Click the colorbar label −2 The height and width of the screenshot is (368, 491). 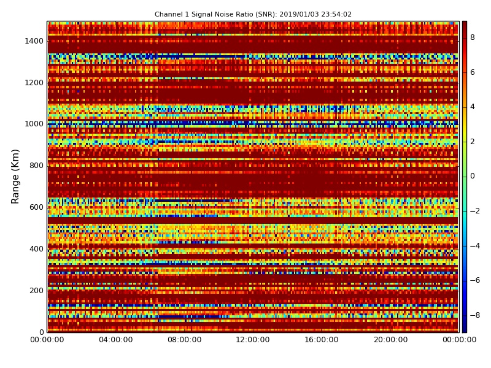pos(475,211)
